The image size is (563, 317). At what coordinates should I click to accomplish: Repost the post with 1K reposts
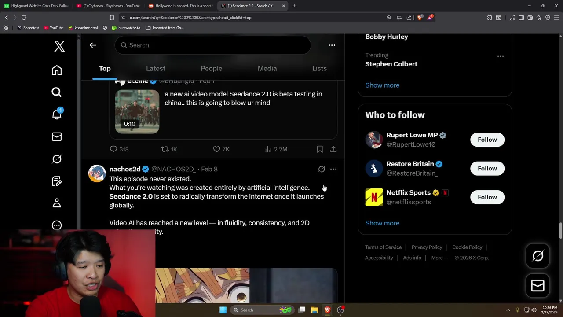point(169,149)
